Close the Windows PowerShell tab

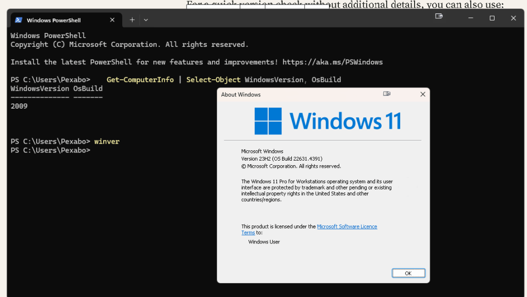[x=112, y=20]
